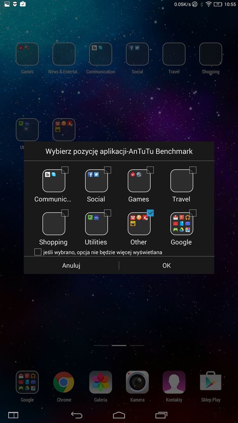Tap the clock showing 10:55
The height and width of the screenshot is (423, 238).
click(x=230, y=4)
